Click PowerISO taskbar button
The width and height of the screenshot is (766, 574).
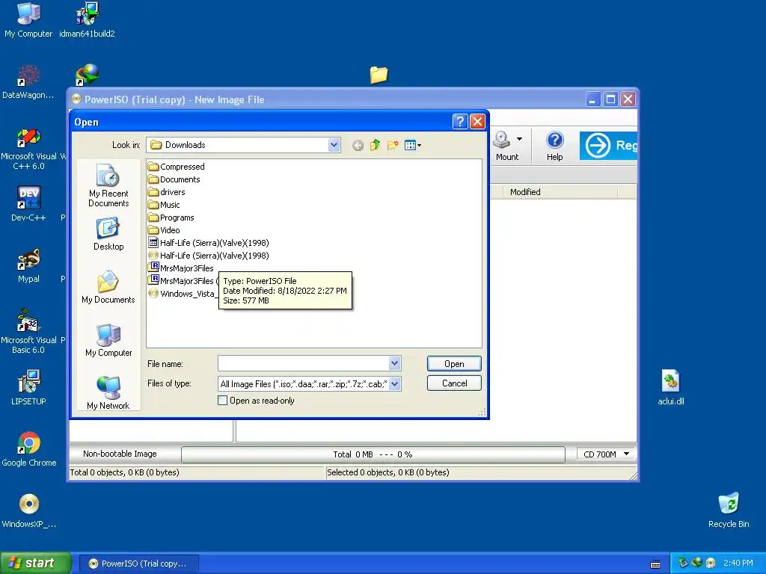[139, 564]
